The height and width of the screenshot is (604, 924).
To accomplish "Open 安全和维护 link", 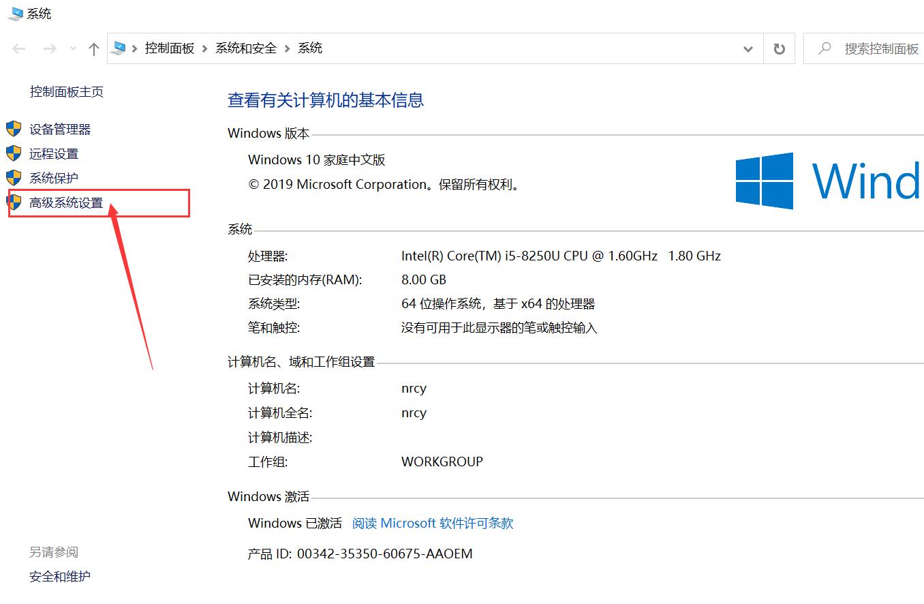I will tap(60, 577).
